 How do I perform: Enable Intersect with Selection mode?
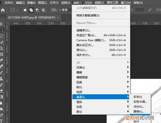click(43, 10)
